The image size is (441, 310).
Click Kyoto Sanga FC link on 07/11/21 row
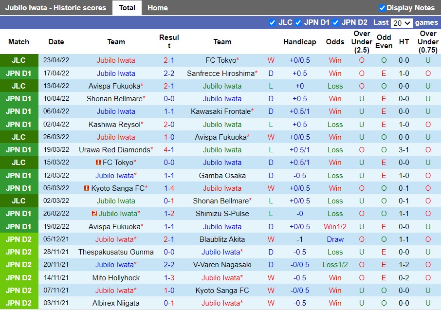(x=222, y=291)
